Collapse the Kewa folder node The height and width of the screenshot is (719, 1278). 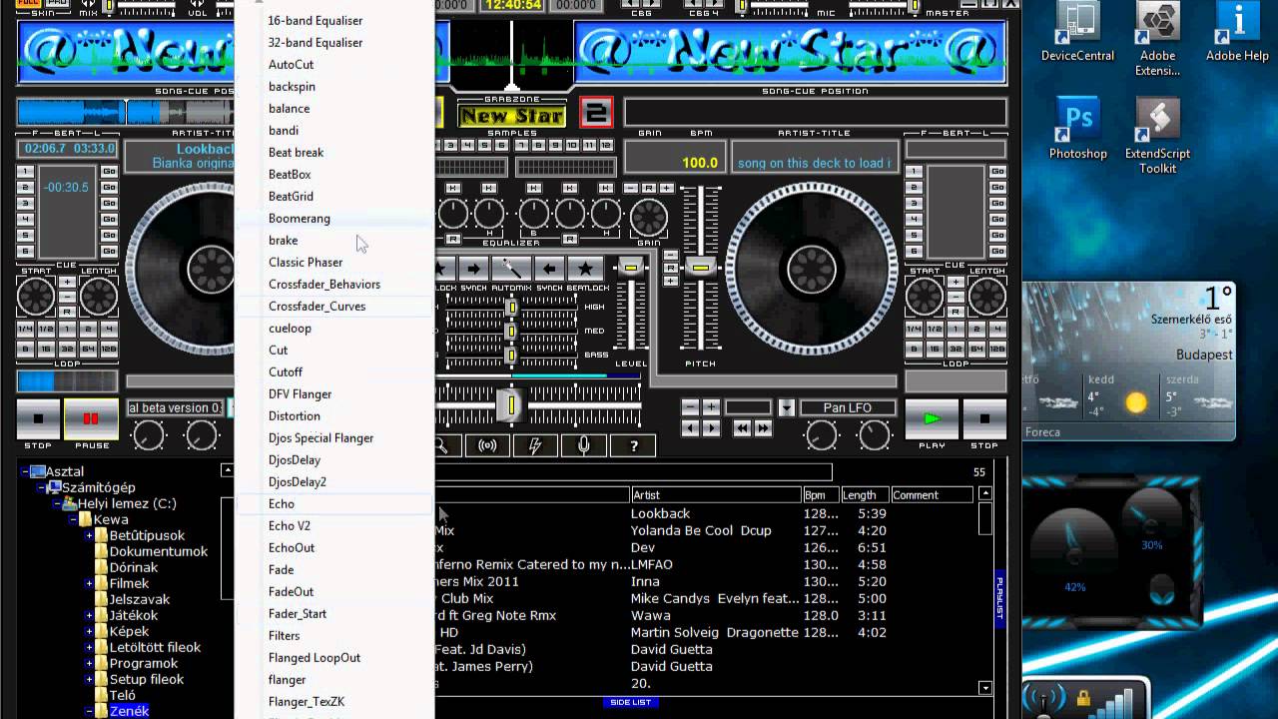pos(73,519)
